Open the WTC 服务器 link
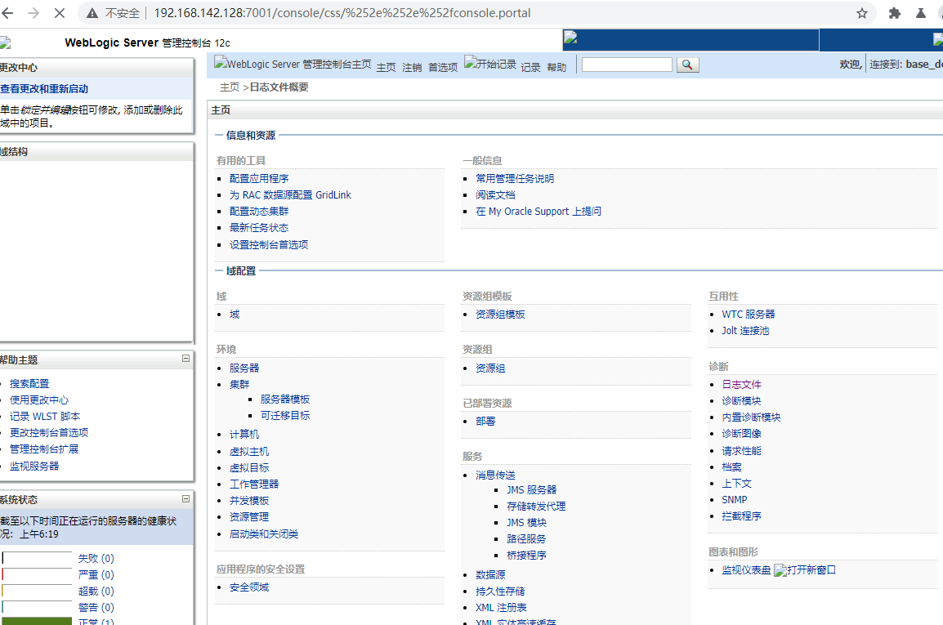 pos(749,314)
